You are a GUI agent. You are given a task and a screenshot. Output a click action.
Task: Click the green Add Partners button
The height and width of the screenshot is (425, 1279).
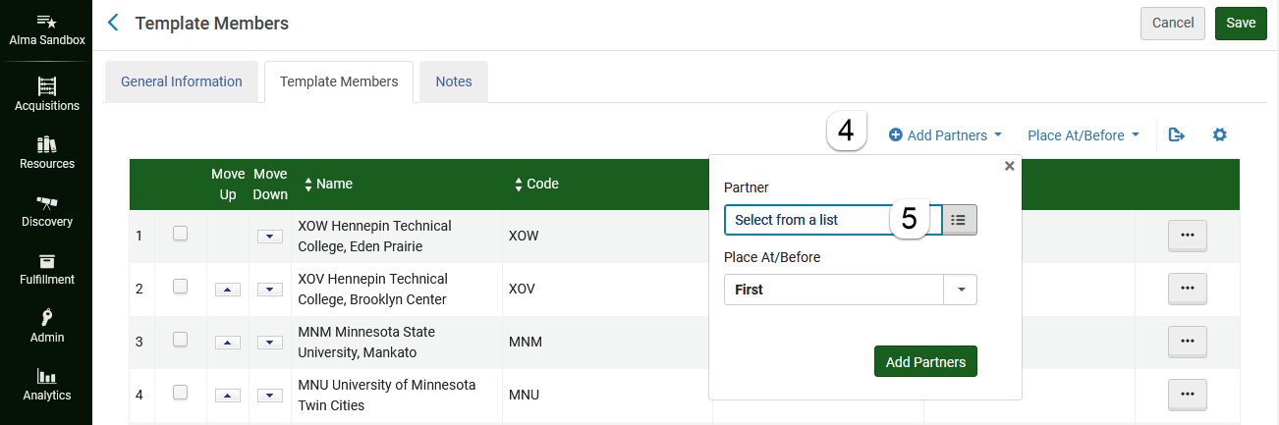point(925,361)
